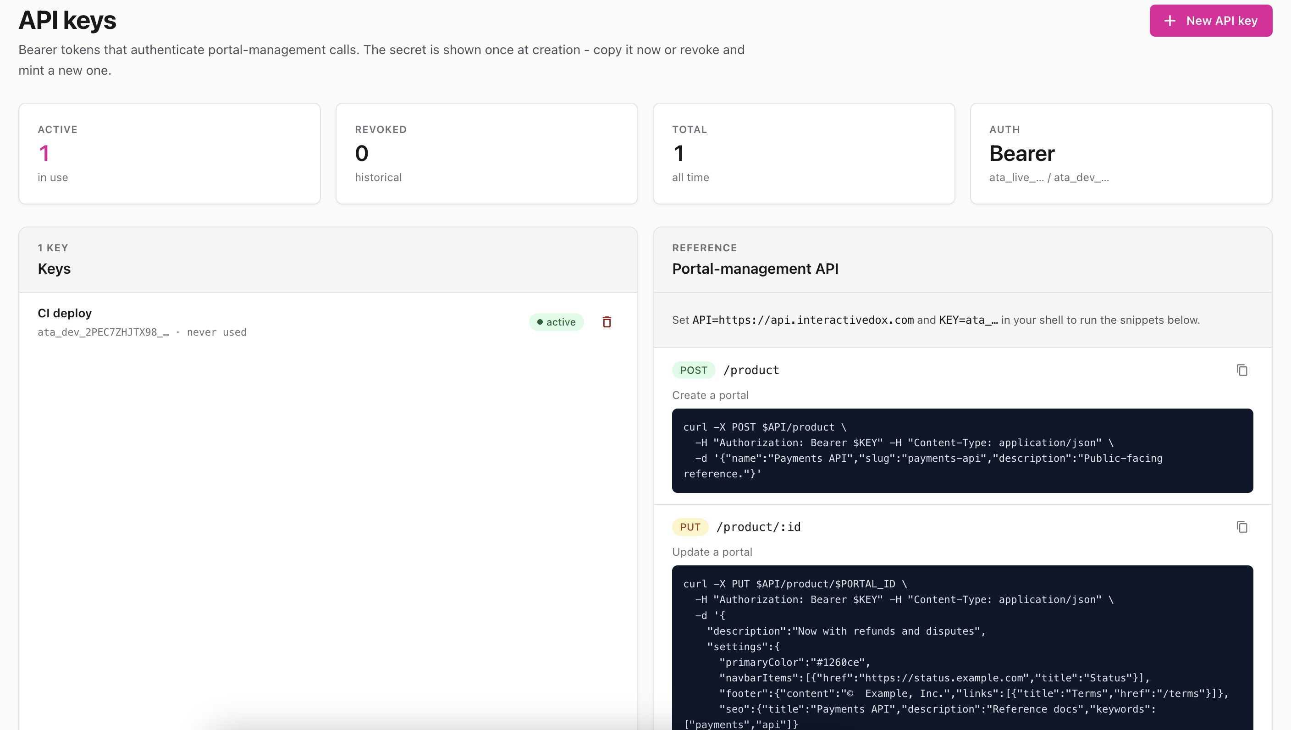Click the Total keys stat card
This screenshot has width=1291, height=730.
[x=804, y=154]
